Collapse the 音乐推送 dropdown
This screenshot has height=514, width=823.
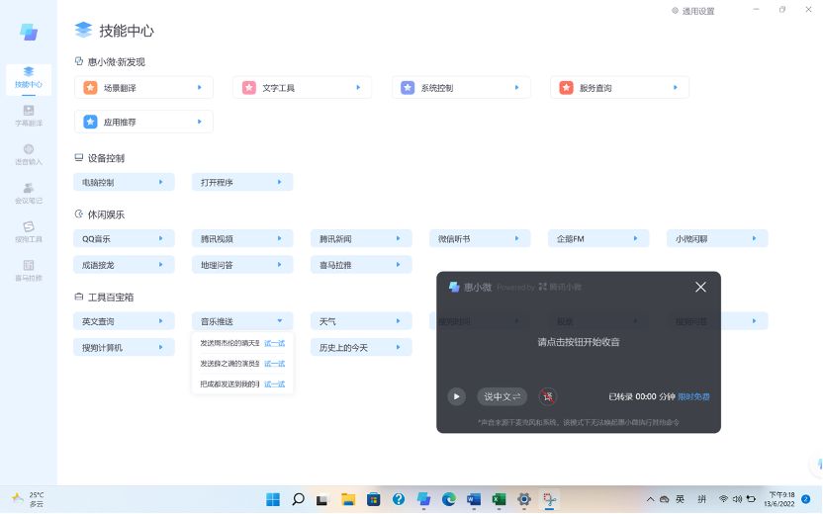tap(242, 321)
